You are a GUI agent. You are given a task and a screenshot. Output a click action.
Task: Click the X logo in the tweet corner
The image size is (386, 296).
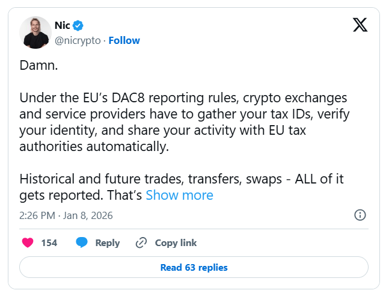360,25
